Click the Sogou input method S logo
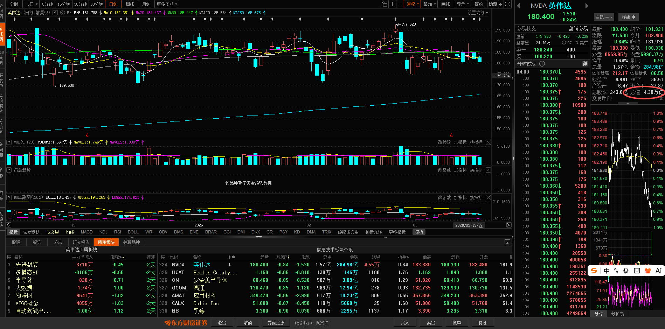This screenshot has width=665, height=329. click(x=594, y=271)
